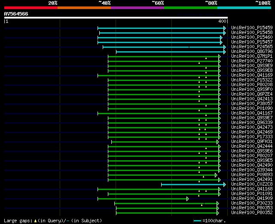This screenshot has height=224, width=275.
Task: Select the query name AV564566
Action: click(x=16, y=14)
